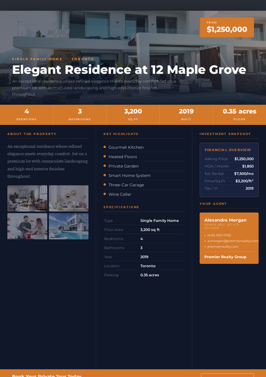Image resolution: width=266 pixels, height=377 pixels.
Task: Select the 3,200 Sq Ft stat
Action: (x=133, y=115)
